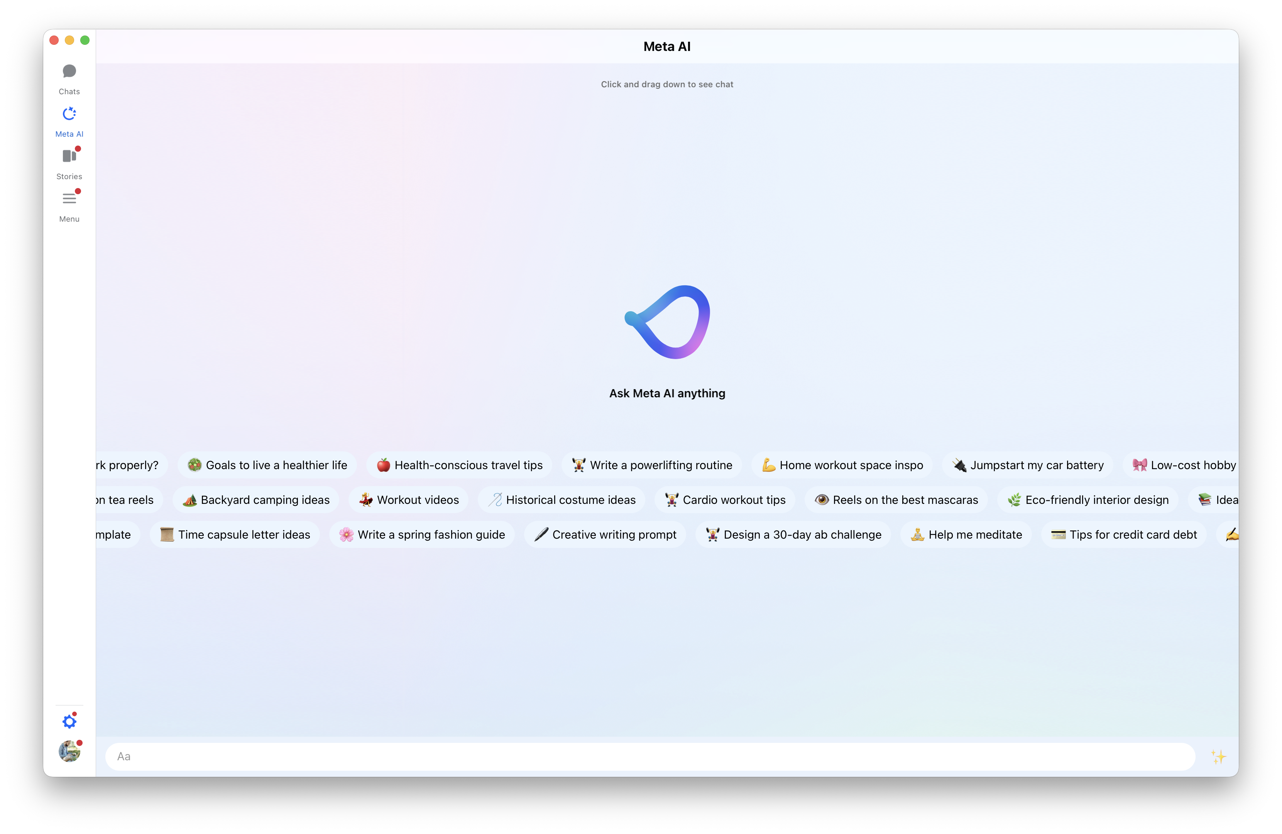Click the sparkles icon beside message field

pyautogui.click(x=1218, y=756)
